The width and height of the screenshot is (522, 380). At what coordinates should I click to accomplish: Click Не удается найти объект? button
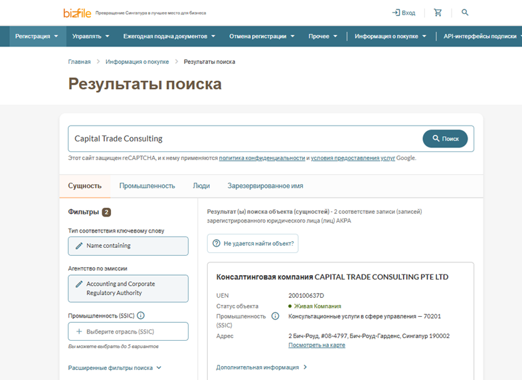pyautogui.click(x=252, y=243)
